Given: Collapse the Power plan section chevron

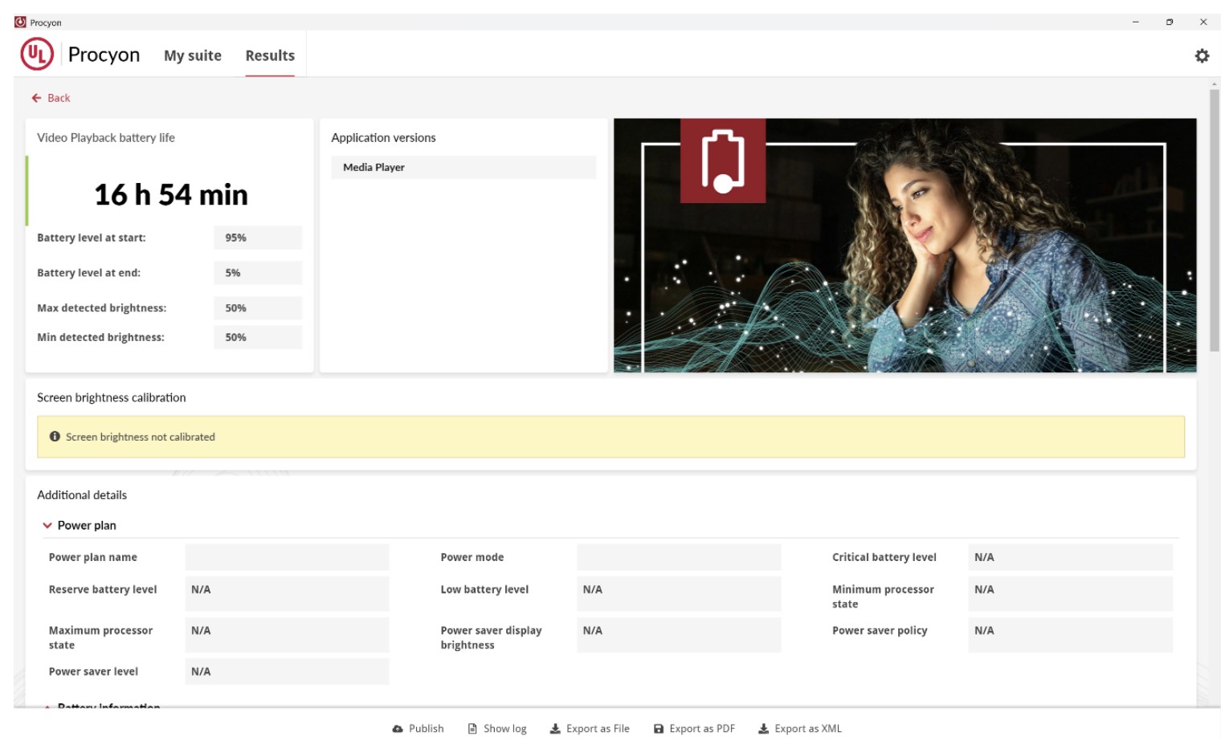Looking at the screenshot, I should (47, 526).
